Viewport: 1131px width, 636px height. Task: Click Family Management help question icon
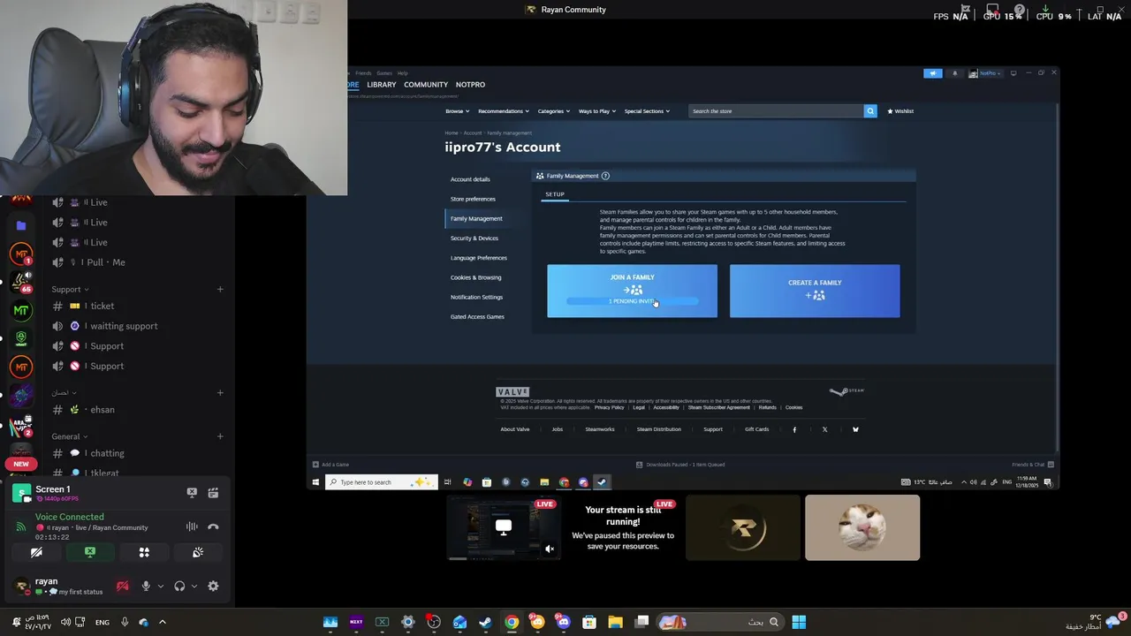pos(605,176)
